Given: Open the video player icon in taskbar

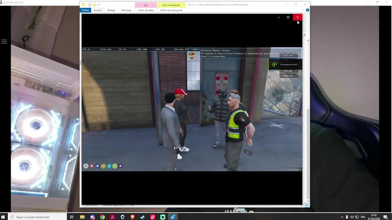Looking at the screenshot, I should [173, 217].
